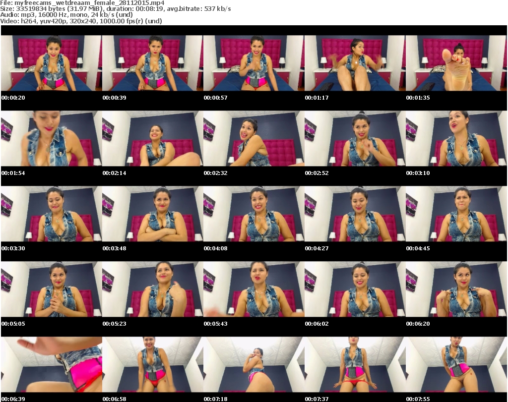Select the thumbnail frame at 00:00:20
The height and width of the screenshot is (402, 508).
(52, 63)
